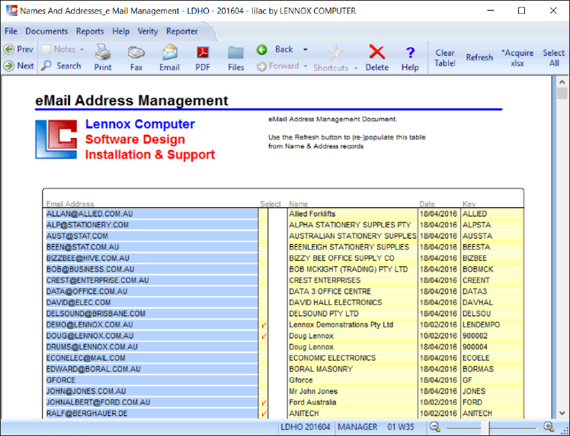Click the Select All button

tap(554, 58)
